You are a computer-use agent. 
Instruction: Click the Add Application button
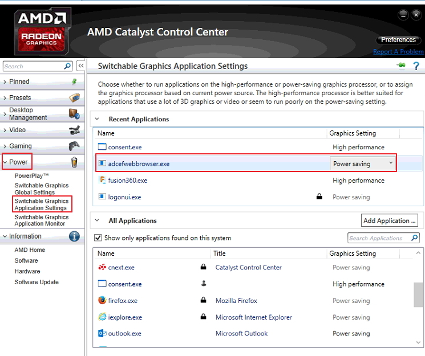point(390,220)
